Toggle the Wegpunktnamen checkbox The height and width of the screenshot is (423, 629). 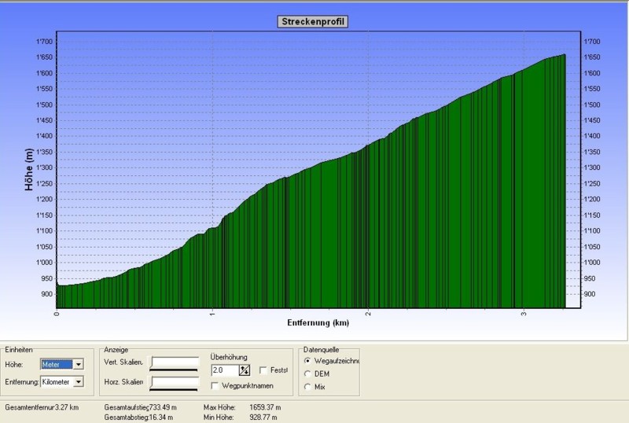[215, 385]
